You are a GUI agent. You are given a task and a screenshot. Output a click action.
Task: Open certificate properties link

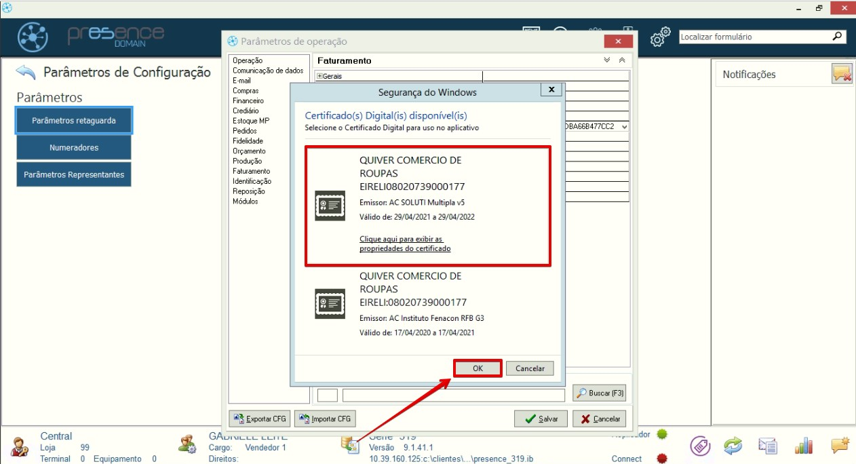pyautogui.click(x=405, y=244)
